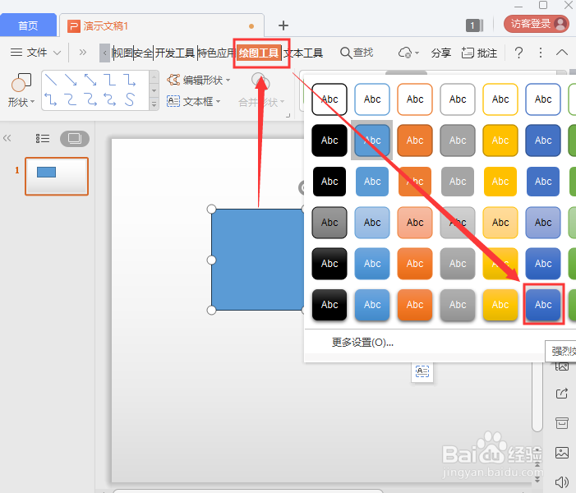Apply black intense effect Abc style, last row
The image size is (576, 493).
click(x=329, y=305)
